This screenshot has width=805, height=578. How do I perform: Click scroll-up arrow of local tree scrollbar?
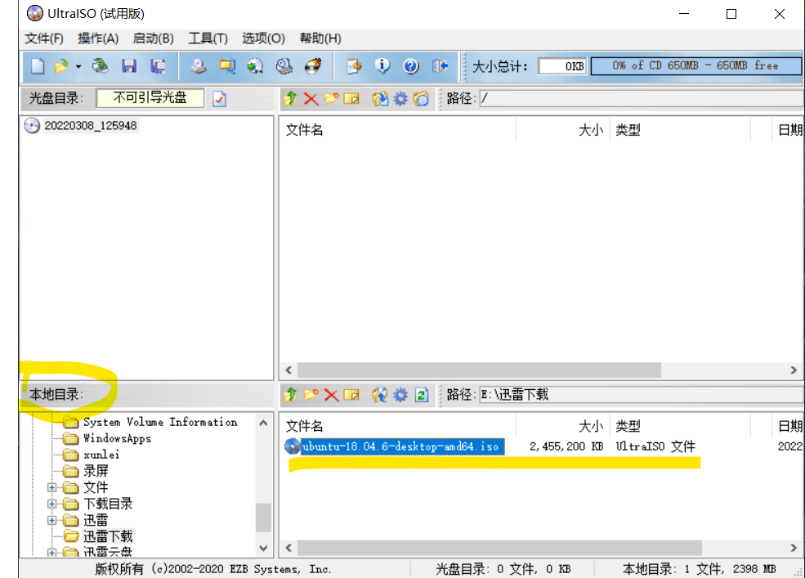click(x=263, y=423)
